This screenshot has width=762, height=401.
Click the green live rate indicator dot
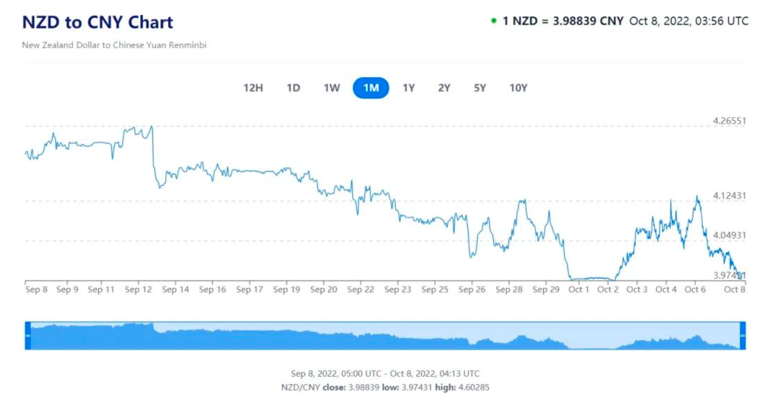coord(493,21)
